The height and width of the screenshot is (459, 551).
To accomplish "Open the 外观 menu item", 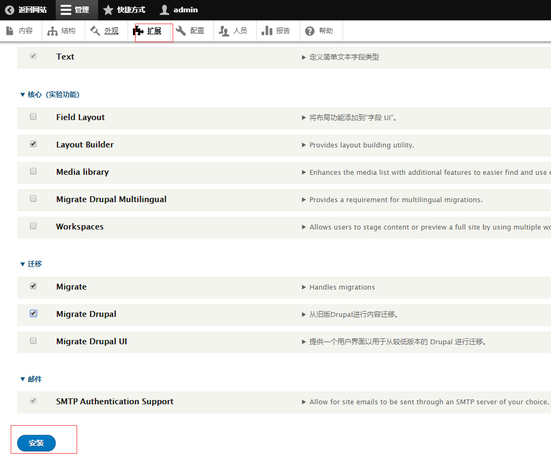I will [x=111, y=31].
